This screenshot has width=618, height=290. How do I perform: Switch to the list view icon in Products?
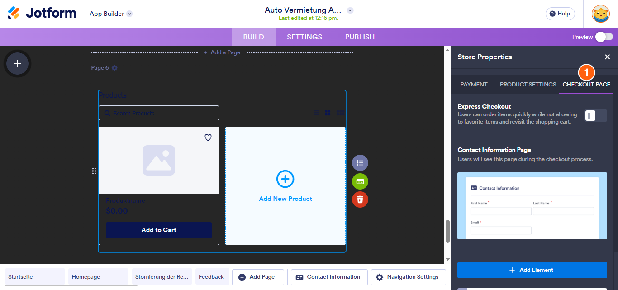[316, 113]
